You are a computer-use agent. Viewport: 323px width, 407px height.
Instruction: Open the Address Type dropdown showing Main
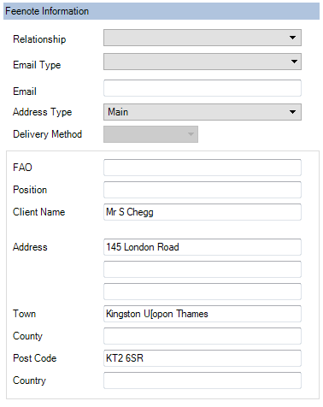point(203,112)
